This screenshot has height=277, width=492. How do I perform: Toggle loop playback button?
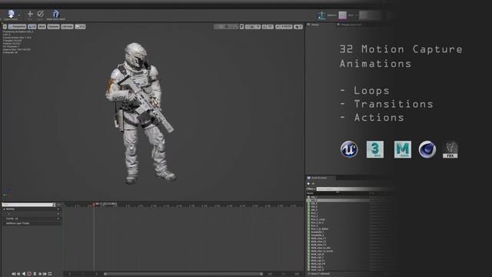point(50,274)
